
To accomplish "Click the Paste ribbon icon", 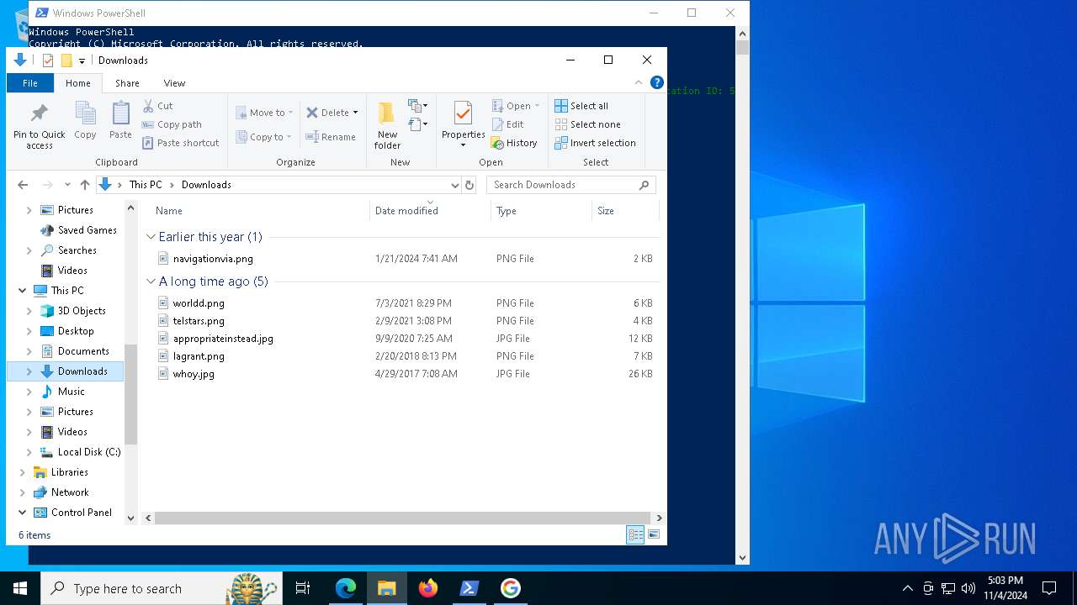I will (120, 121).
